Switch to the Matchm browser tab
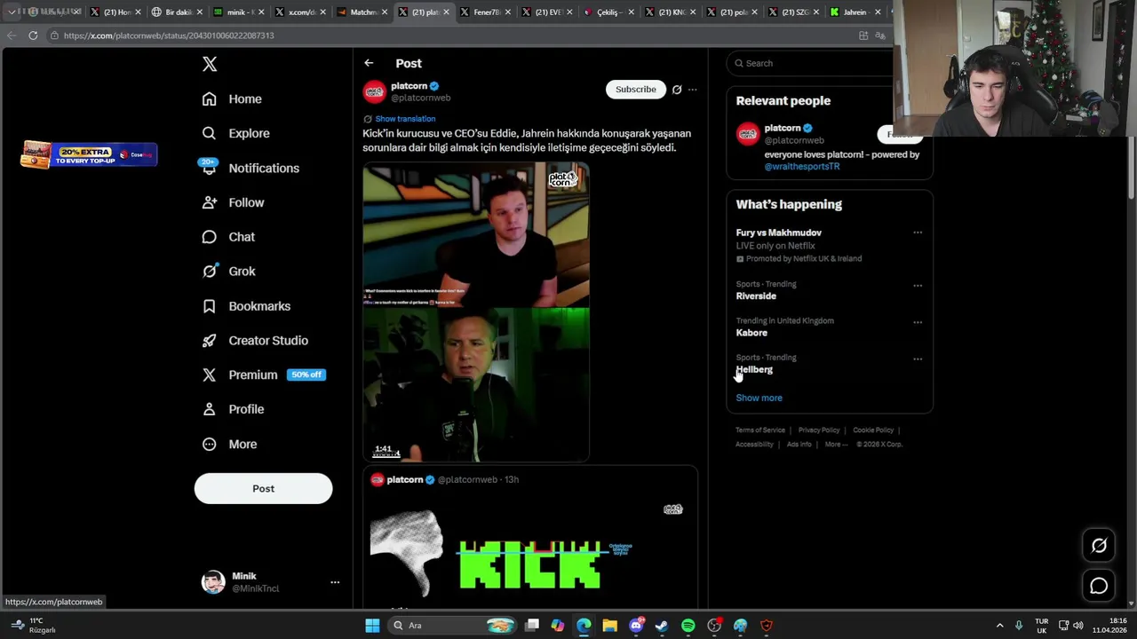Screen dimensions: 1137x639 [361, 12]
